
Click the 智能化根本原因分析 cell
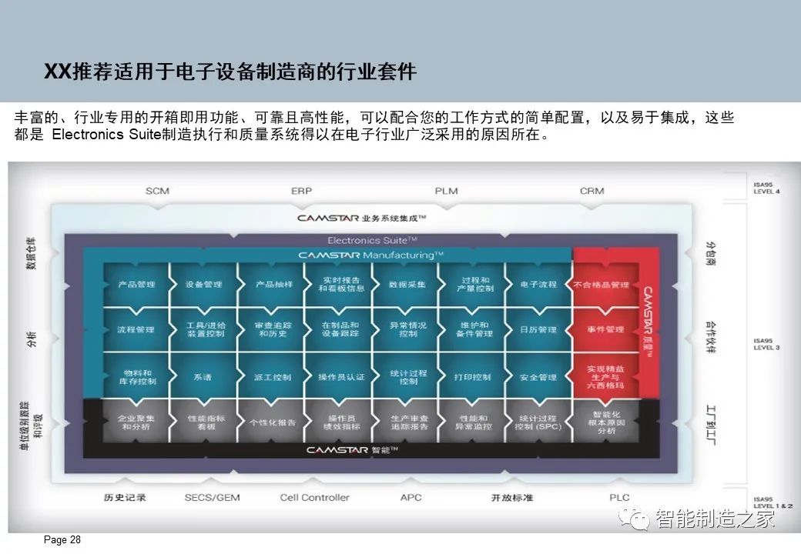coord(605,422)
